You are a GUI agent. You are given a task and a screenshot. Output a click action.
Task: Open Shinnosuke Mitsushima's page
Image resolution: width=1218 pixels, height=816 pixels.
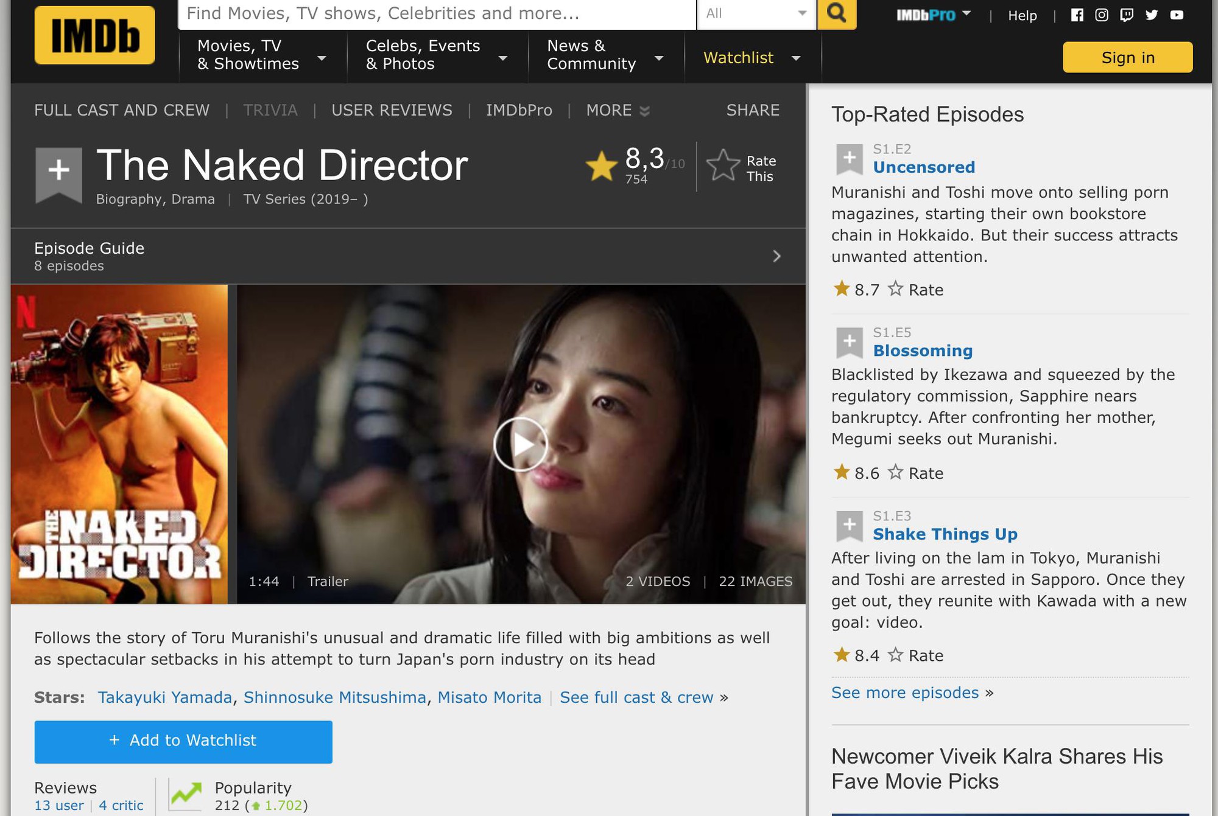(x=335, y=697)
